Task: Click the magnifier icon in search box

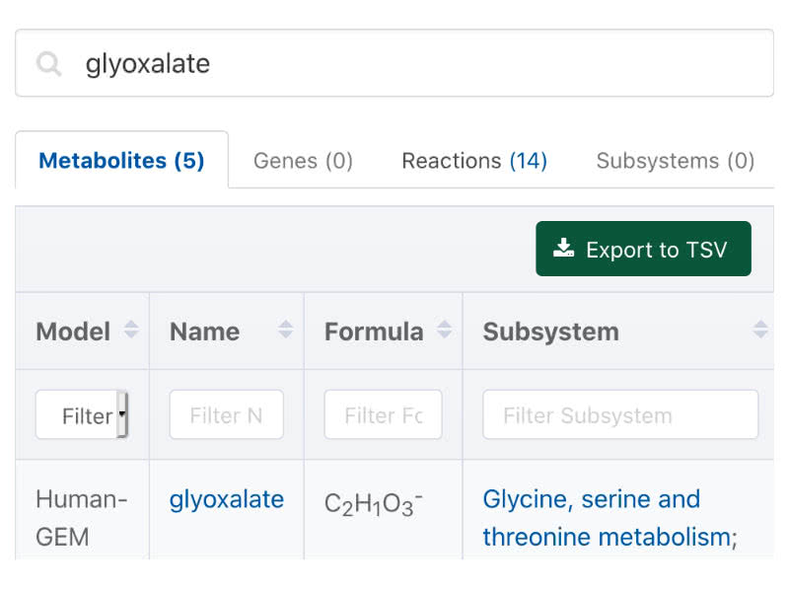Action: pyautogui.click(x=48, y=64)
